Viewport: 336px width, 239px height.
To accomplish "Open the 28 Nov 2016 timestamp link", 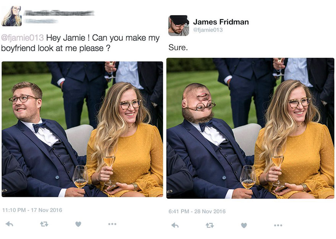I will (197, 210).
